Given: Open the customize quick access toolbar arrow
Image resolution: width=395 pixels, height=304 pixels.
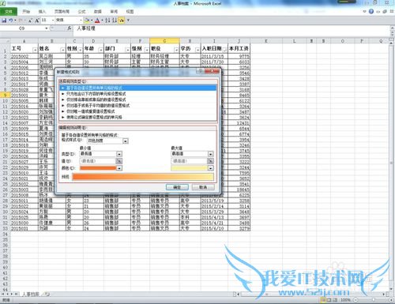Looking at the screenshot, I should pos(128,21).
